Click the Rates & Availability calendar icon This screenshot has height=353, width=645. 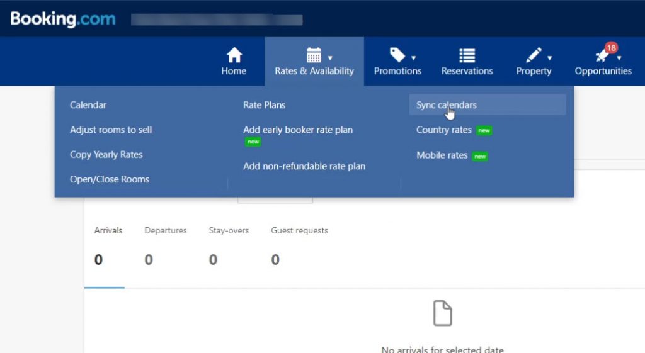point(313,55)
